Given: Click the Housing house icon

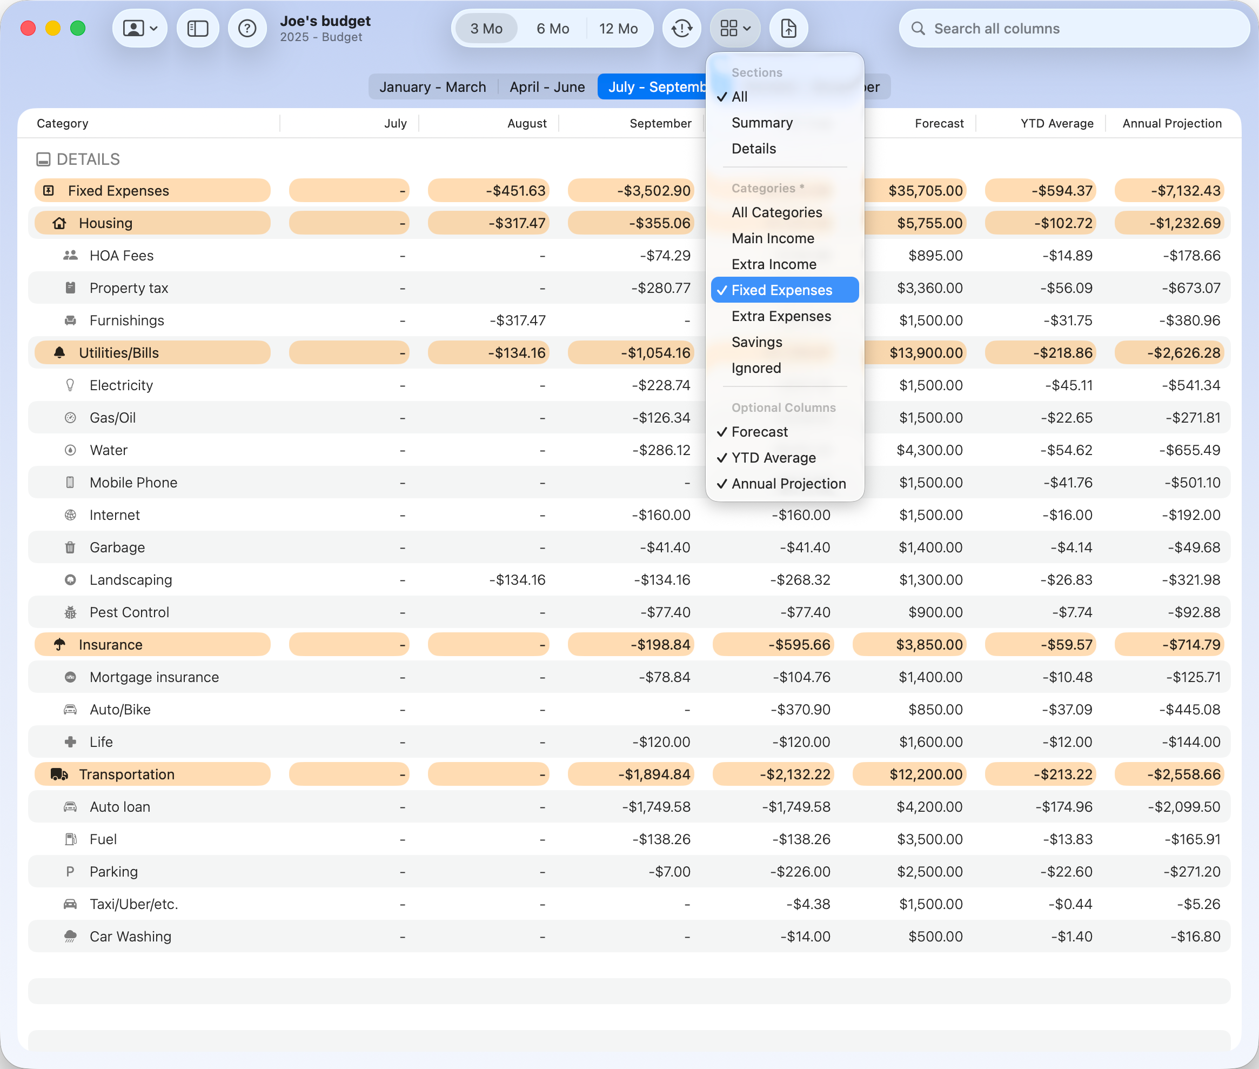Looking at the screenshot, I should [59, 223].
